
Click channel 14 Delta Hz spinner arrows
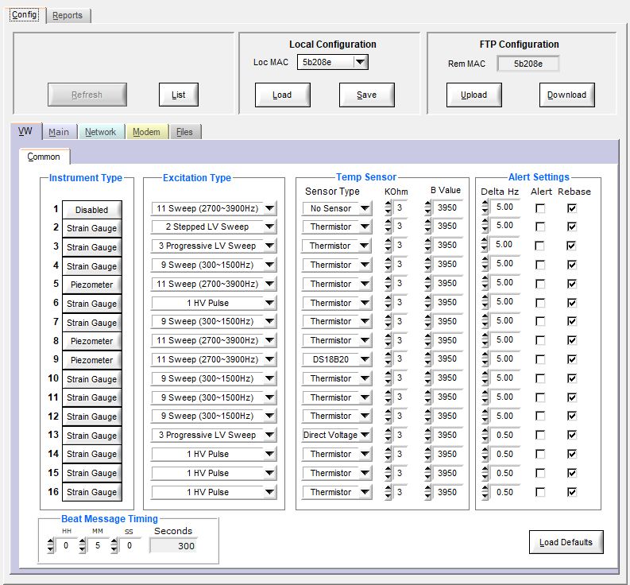pos(485,454)
